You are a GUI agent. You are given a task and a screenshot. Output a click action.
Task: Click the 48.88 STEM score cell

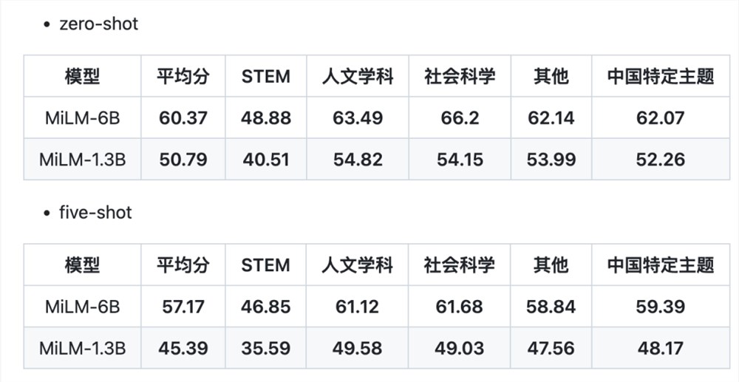coord(266,117)
